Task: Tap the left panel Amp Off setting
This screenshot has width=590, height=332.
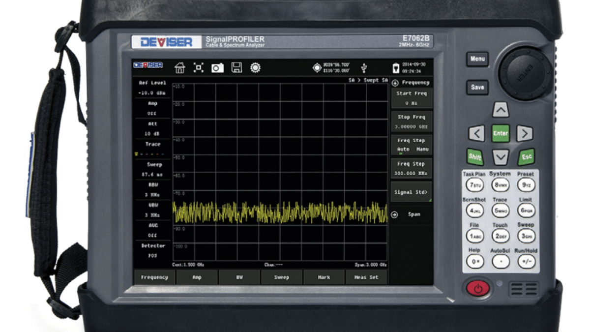Action: [x=152, y=108]
